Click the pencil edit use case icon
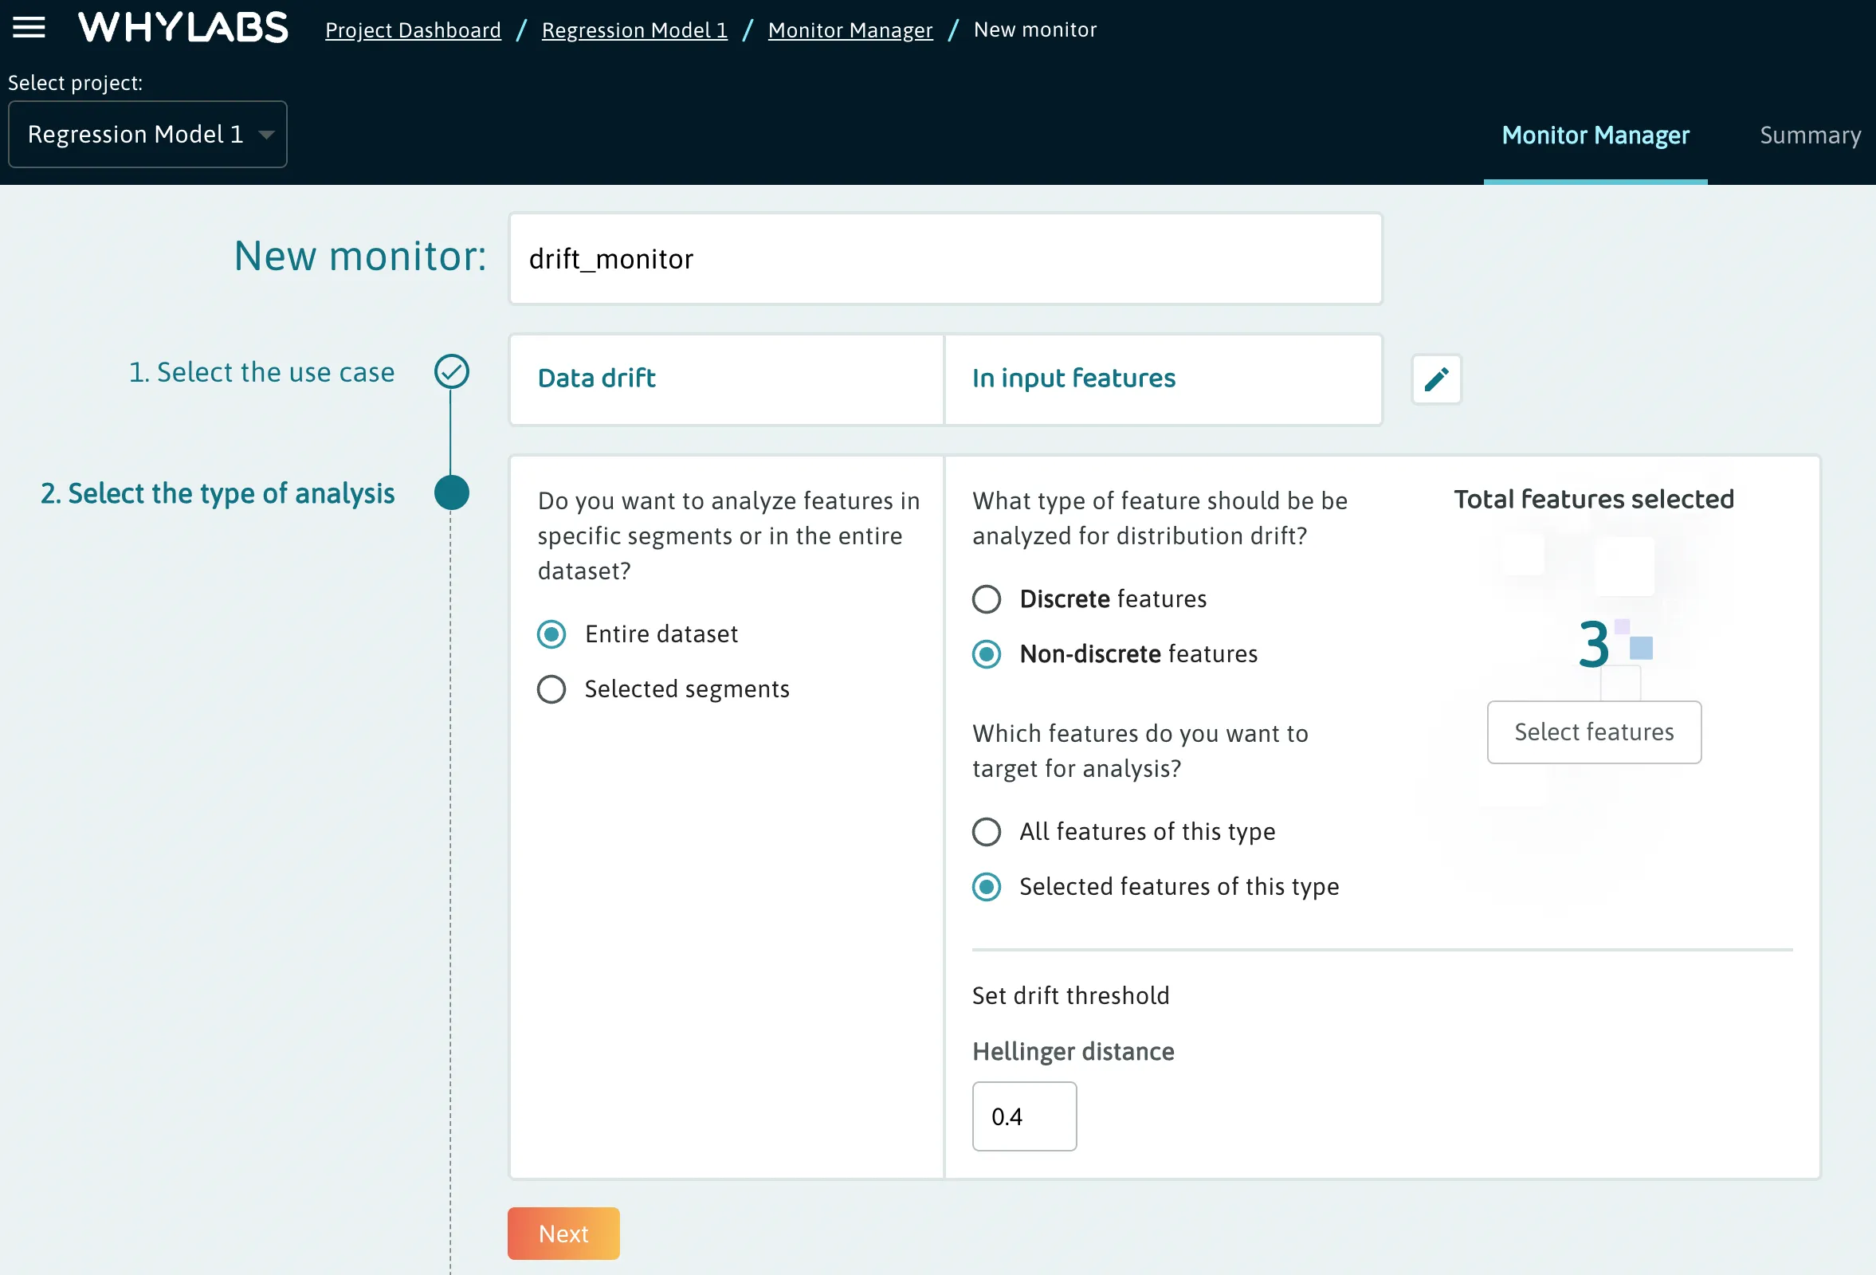This screenshot has height=1275, width=1876. (x=1436, y=379)
